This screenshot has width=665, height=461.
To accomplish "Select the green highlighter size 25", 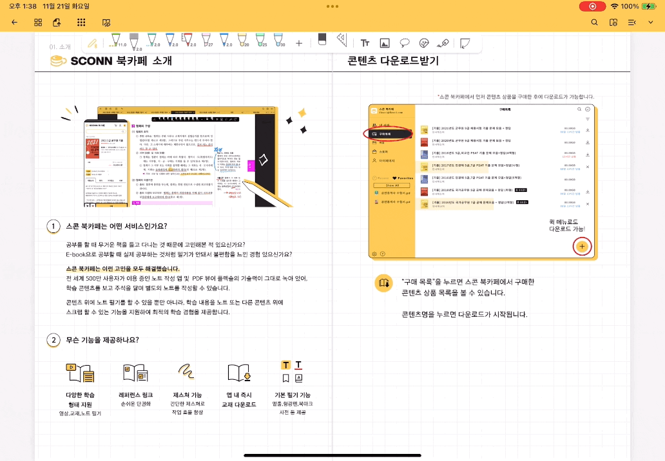I will [x=261, y=41].
